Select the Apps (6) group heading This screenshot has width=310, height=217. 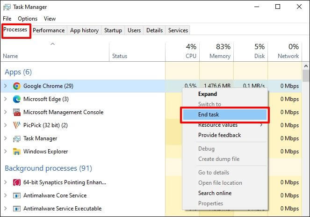18,72
